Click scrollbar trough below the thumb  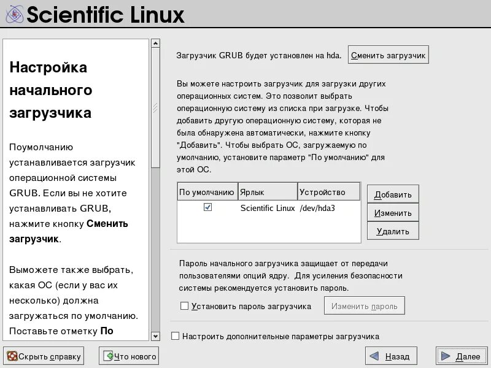click(x=155, y=250)
